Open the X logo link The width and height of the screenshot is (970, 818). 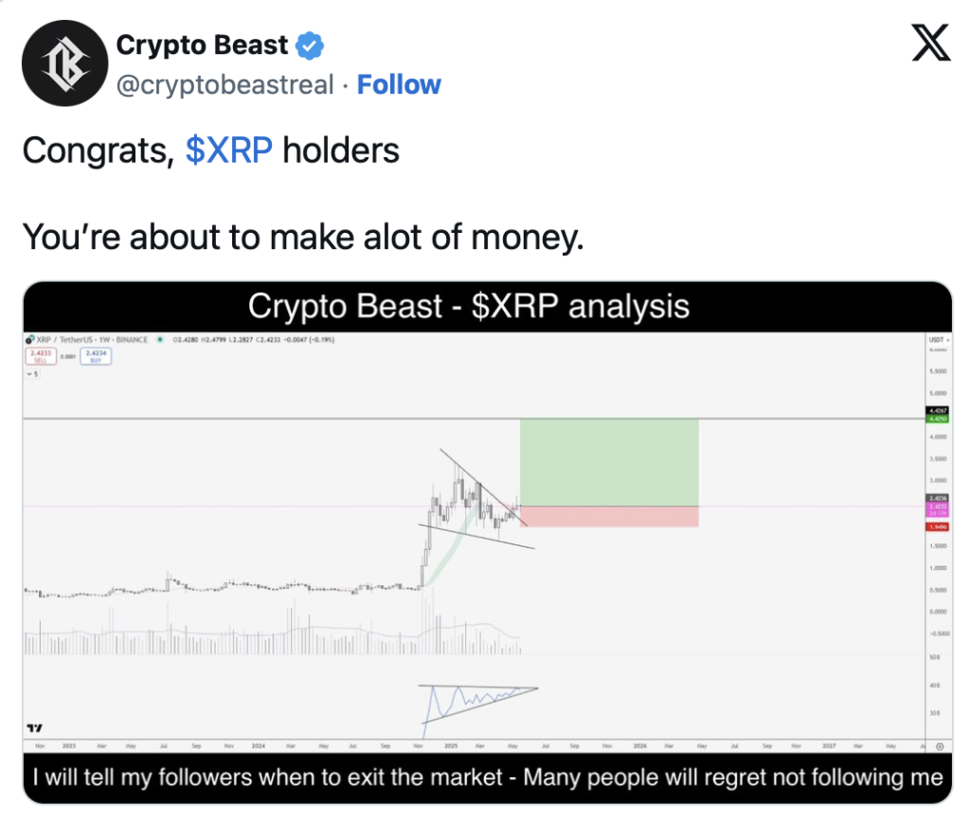coord(931,43)
